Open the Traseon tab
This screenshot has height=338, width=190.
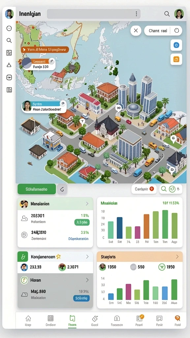(117, 321)
